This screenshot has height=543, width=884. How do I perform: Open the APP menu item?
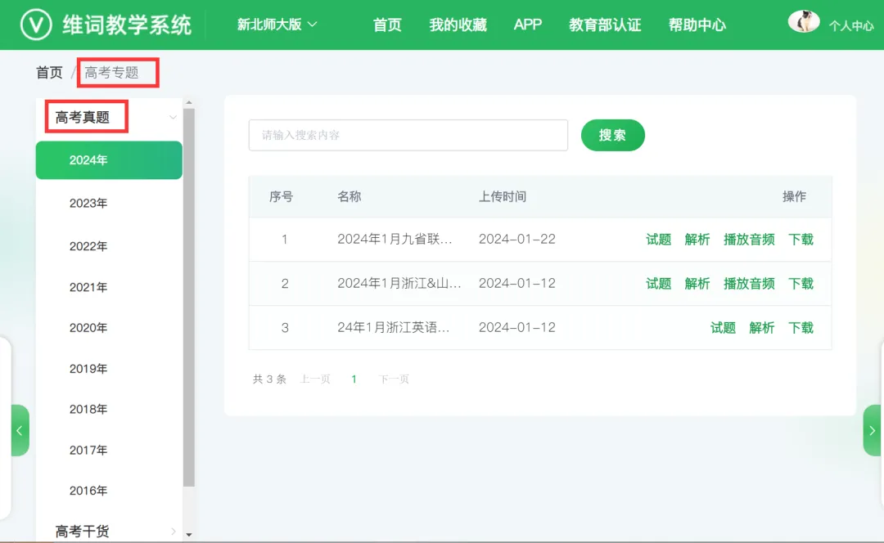click(x=528, y=25)
